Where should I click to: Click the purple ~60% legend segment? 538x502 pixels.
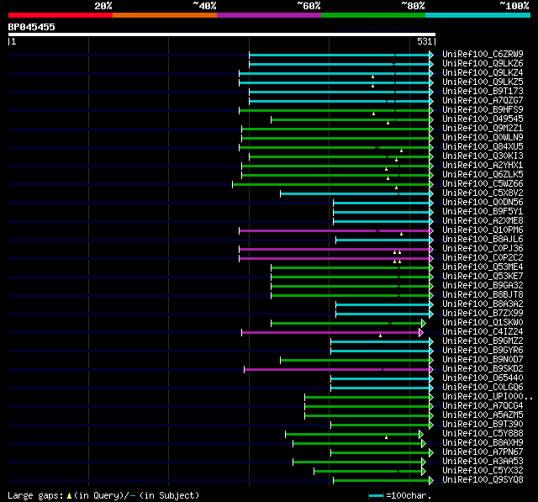coord(269,15)
